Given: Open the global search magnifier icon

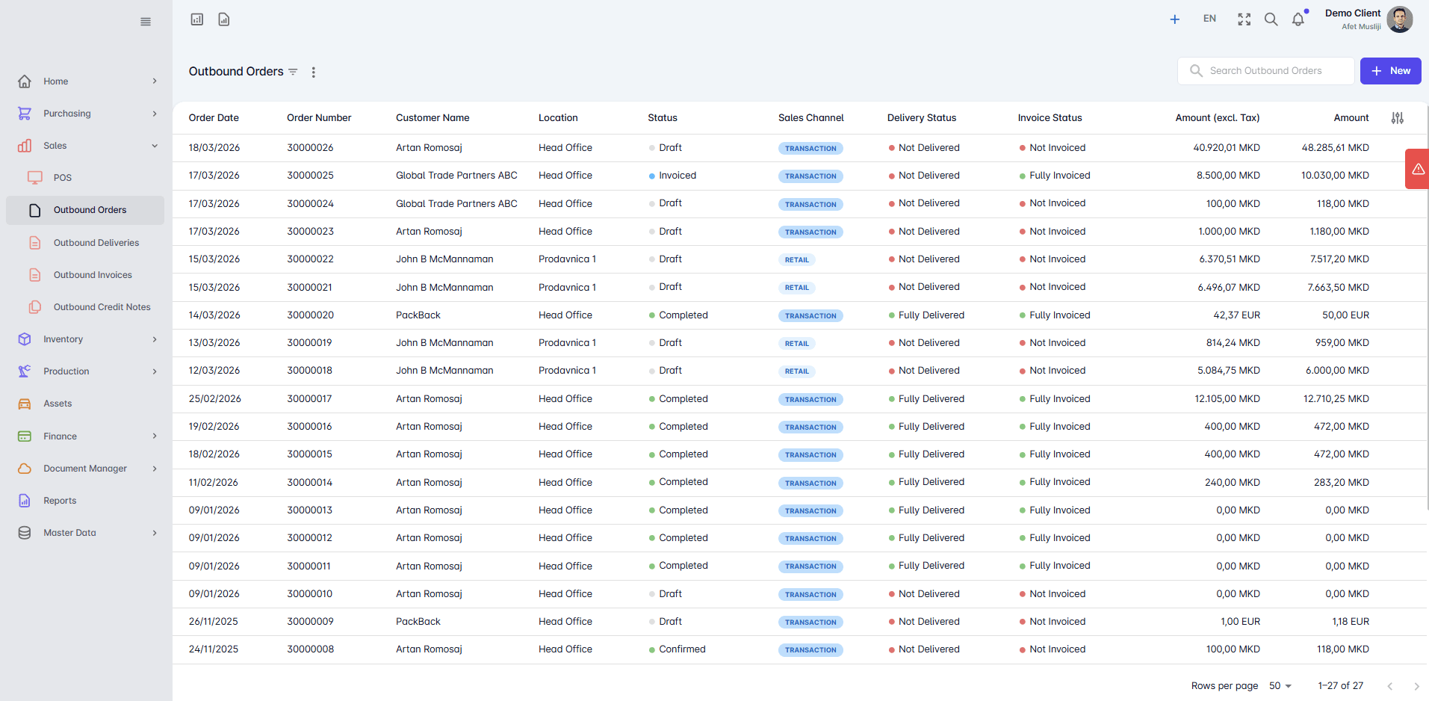Looking at the screenshot, I should point(1271,19).
